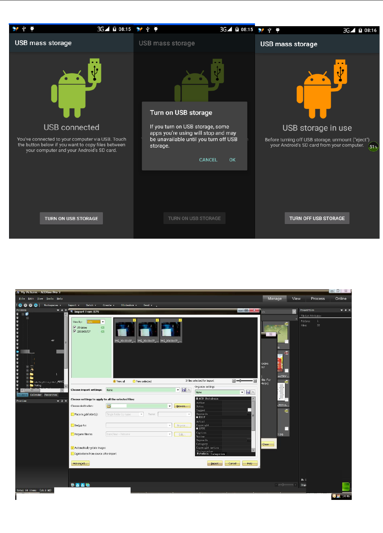383x533 pixels.
Task: Toggle the All dates checkbox
Action: [75, 327]
